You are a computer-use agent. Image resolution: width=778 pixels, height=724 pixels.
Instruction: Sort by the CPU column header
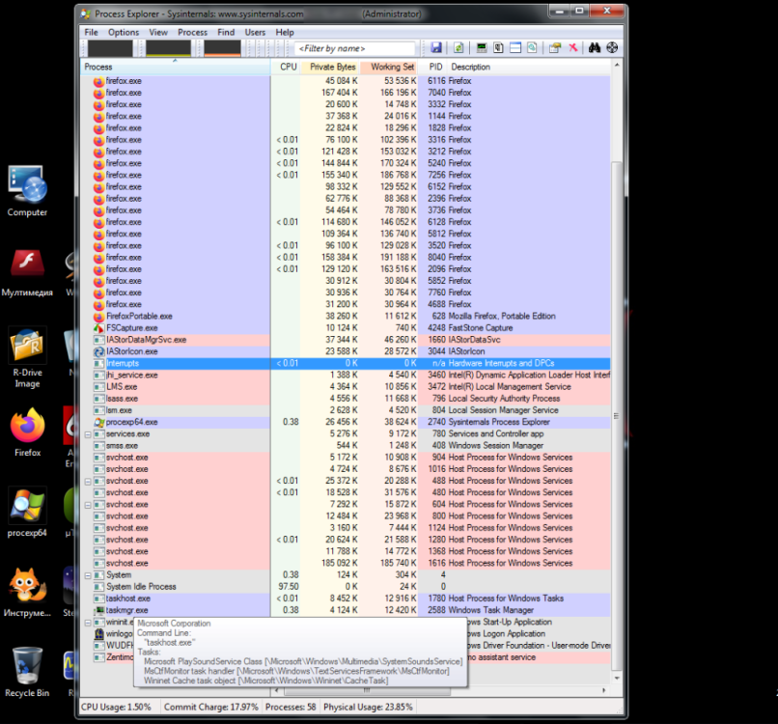[286, 67]
